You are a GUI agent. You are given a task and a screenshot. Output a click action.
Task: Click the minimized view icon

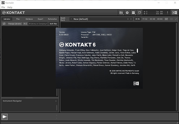[x=140, y=13]
